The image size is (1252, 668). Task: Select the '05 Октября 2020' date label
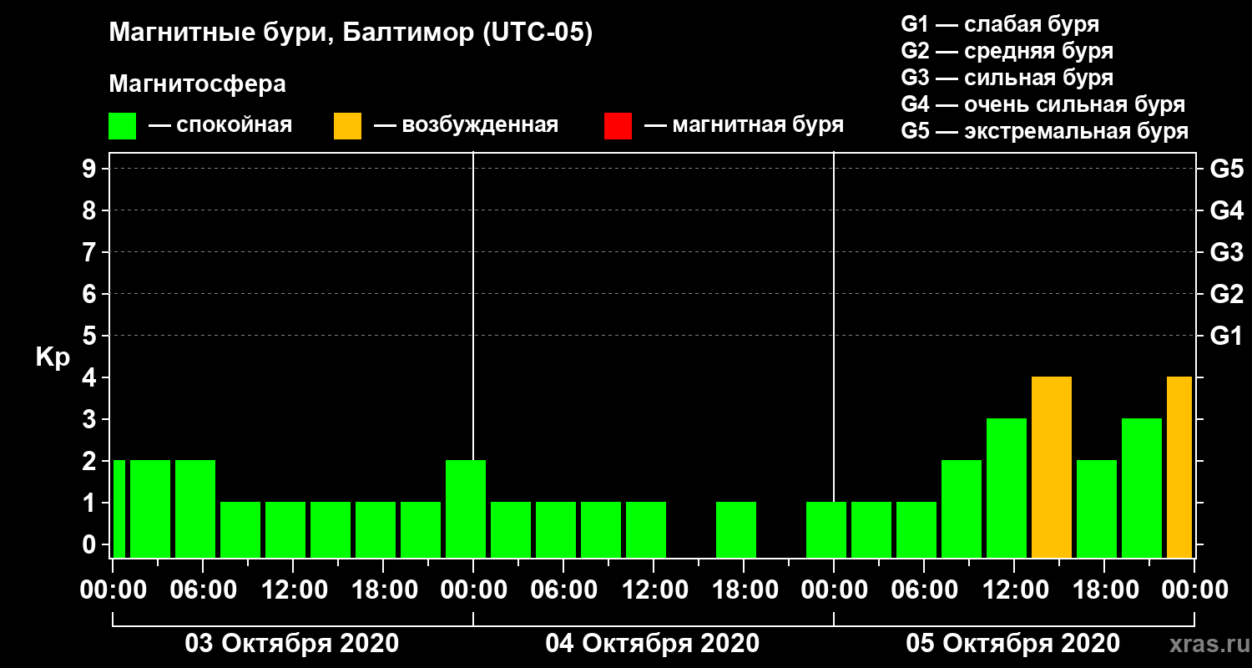click(1013, 644)
